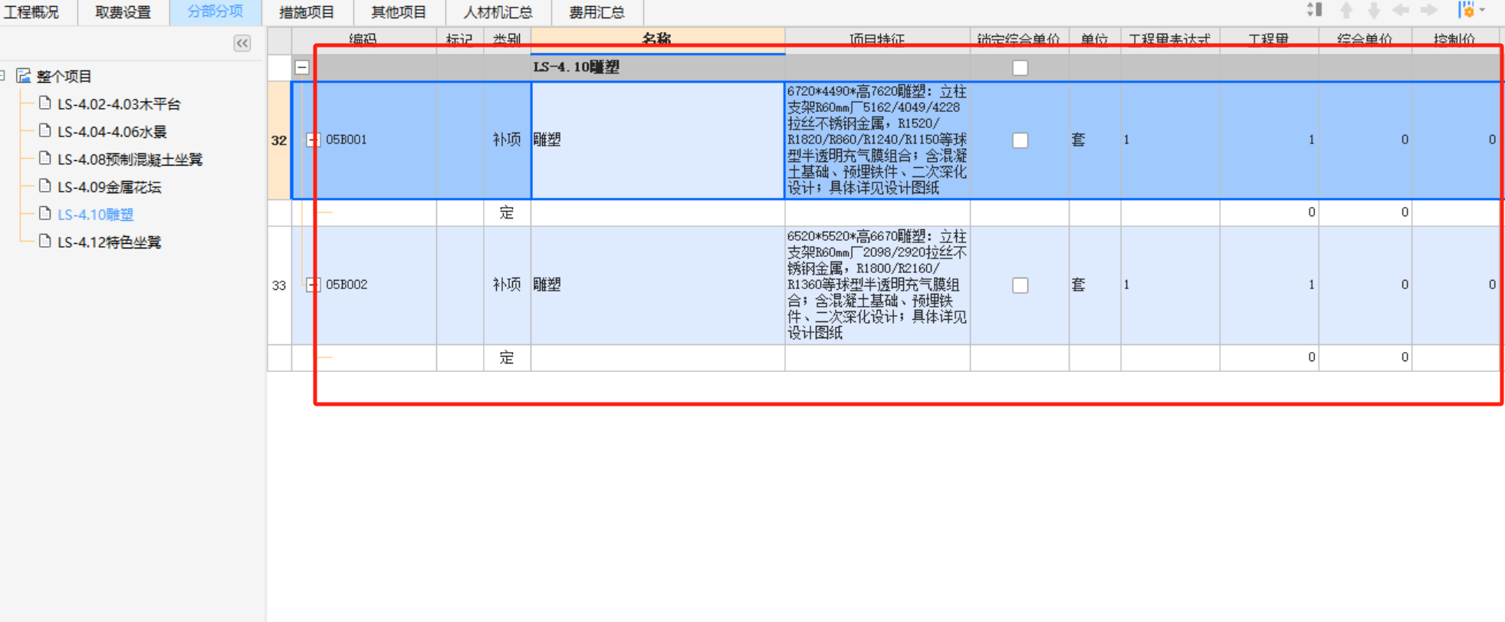Open the column settings gear icon

coord(1466,10)
